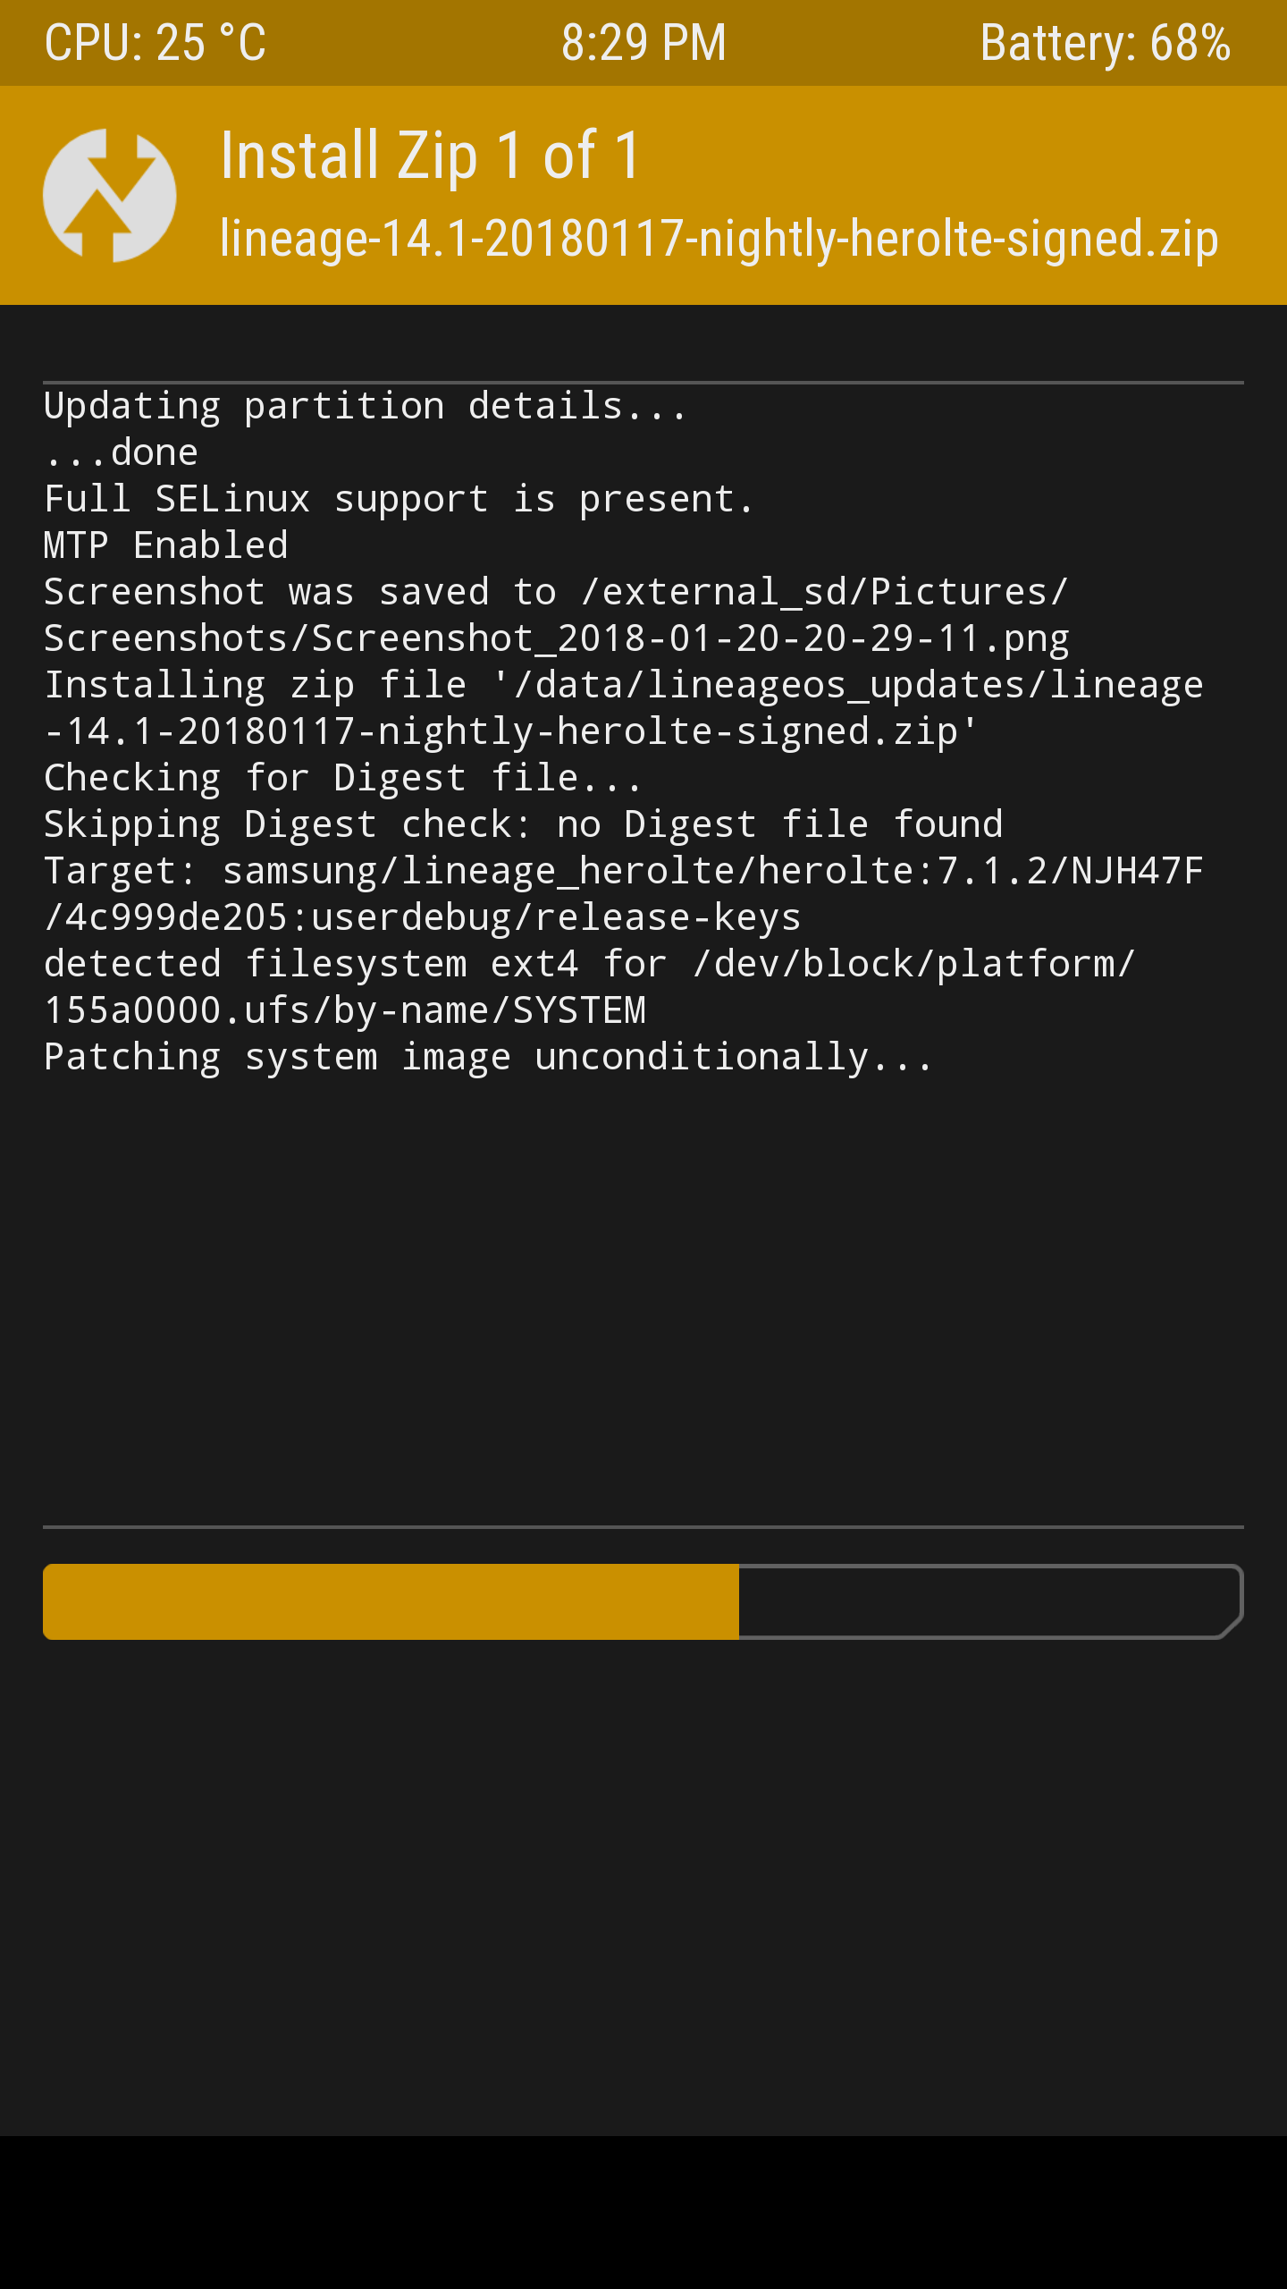The image size is (1287, 2289).
Task: Click the "detected filesystem ext4" log line
Action: click(x=590, y=965)
